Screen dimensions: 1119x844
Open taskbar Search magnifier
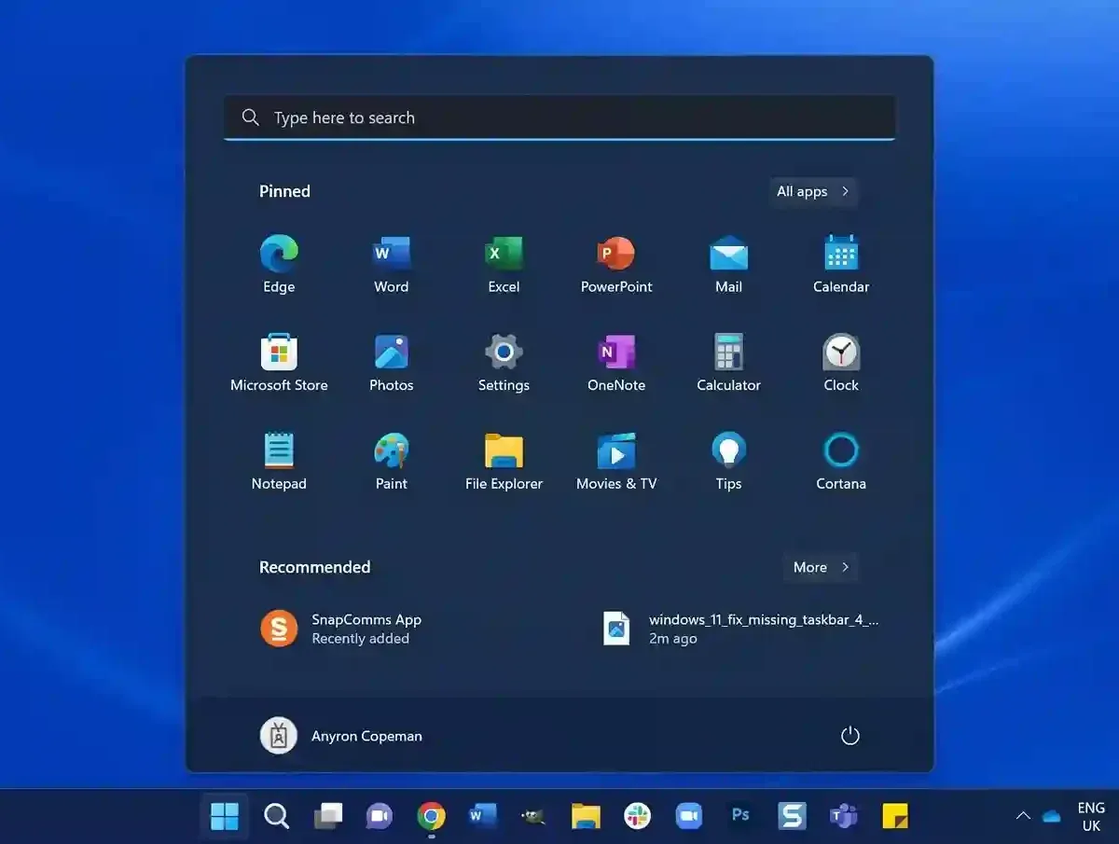pyautogui.click(x=276, y=817)
